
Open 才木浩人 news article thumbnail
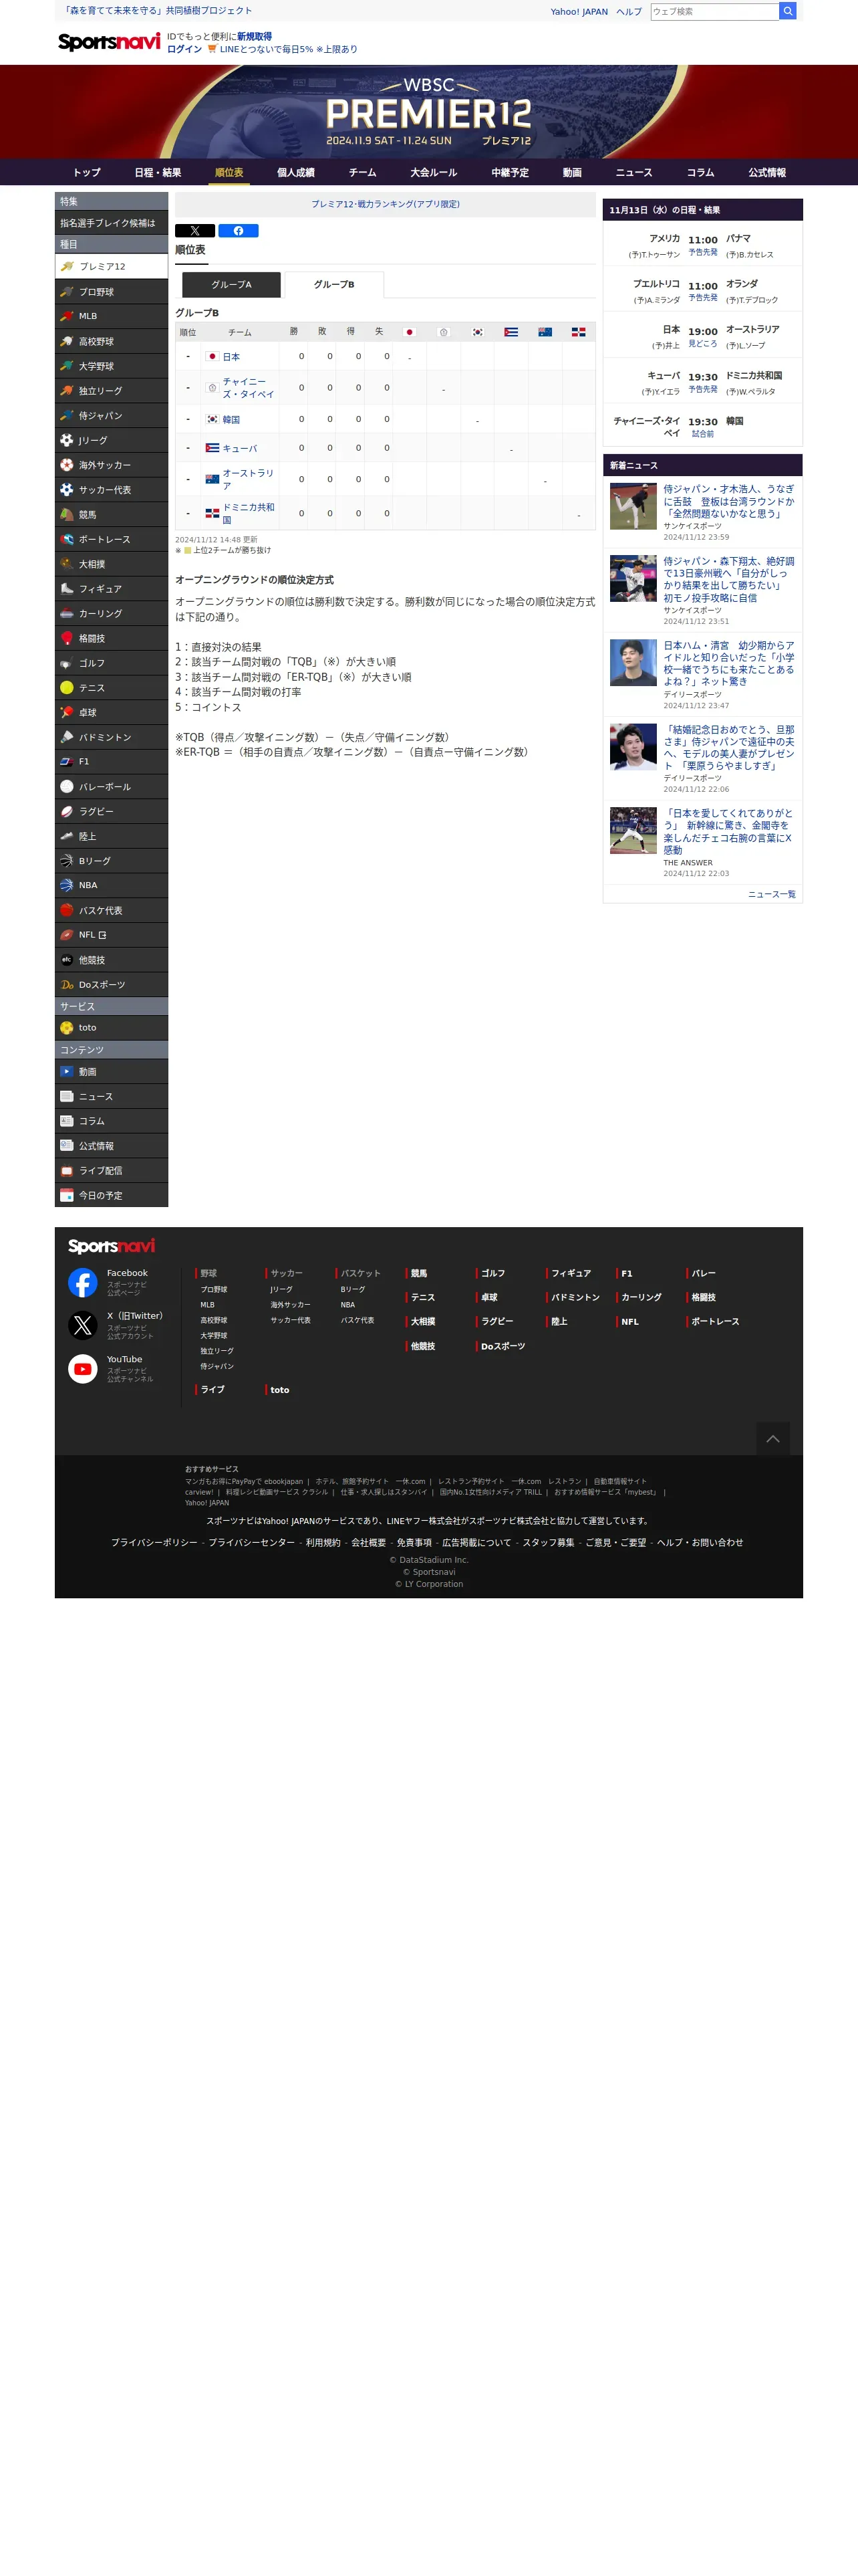(x=633, y=506)
